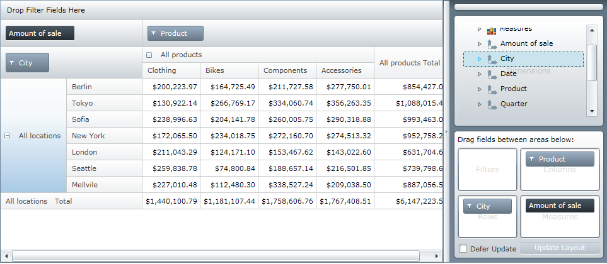Click filter icon on City in Rows area
The height and width of the screenshot is (264, 607).
[469, 206]
